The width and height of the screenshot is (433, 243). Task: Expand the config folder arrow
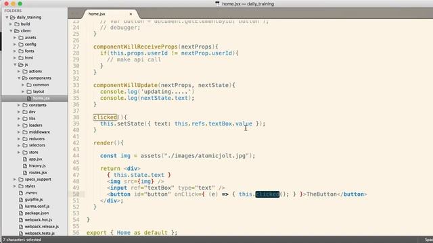[x=15, y=45]
